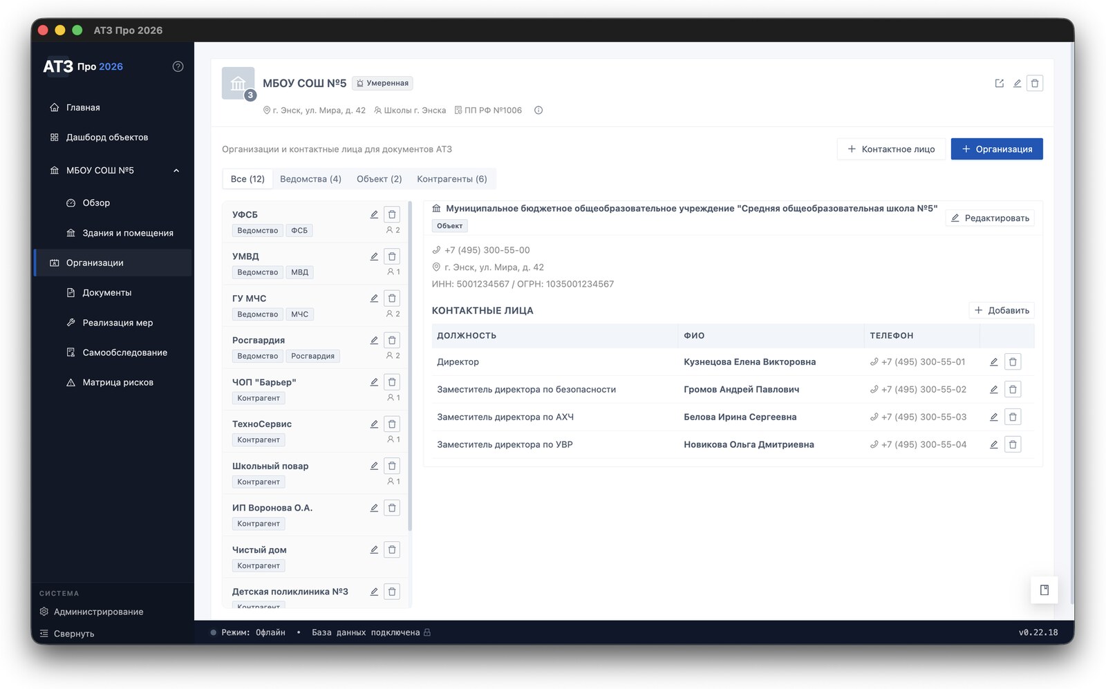
Task: Switch to the Контрагенты (6) tab
Action: (x=451, y=179)
